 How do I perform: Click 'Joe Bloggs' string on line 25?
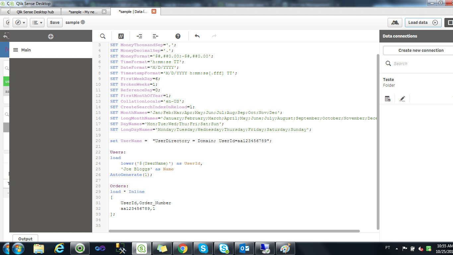tap(137, 169)
